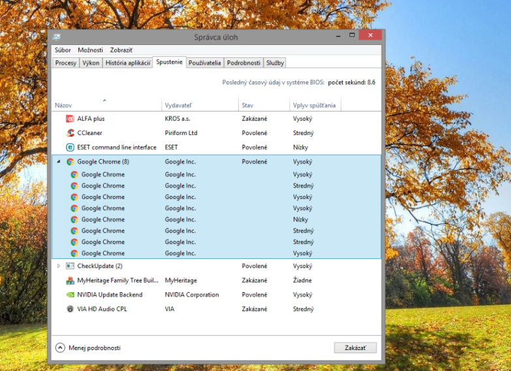Select ESET command line interface text
The width and height of the screenshot is (511, 371).
(x=117, y=147)
